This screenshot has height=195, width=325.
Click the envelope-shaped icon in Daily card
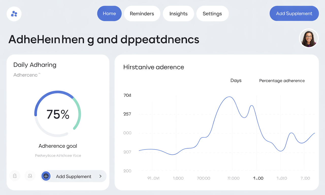tap(30, 176)
